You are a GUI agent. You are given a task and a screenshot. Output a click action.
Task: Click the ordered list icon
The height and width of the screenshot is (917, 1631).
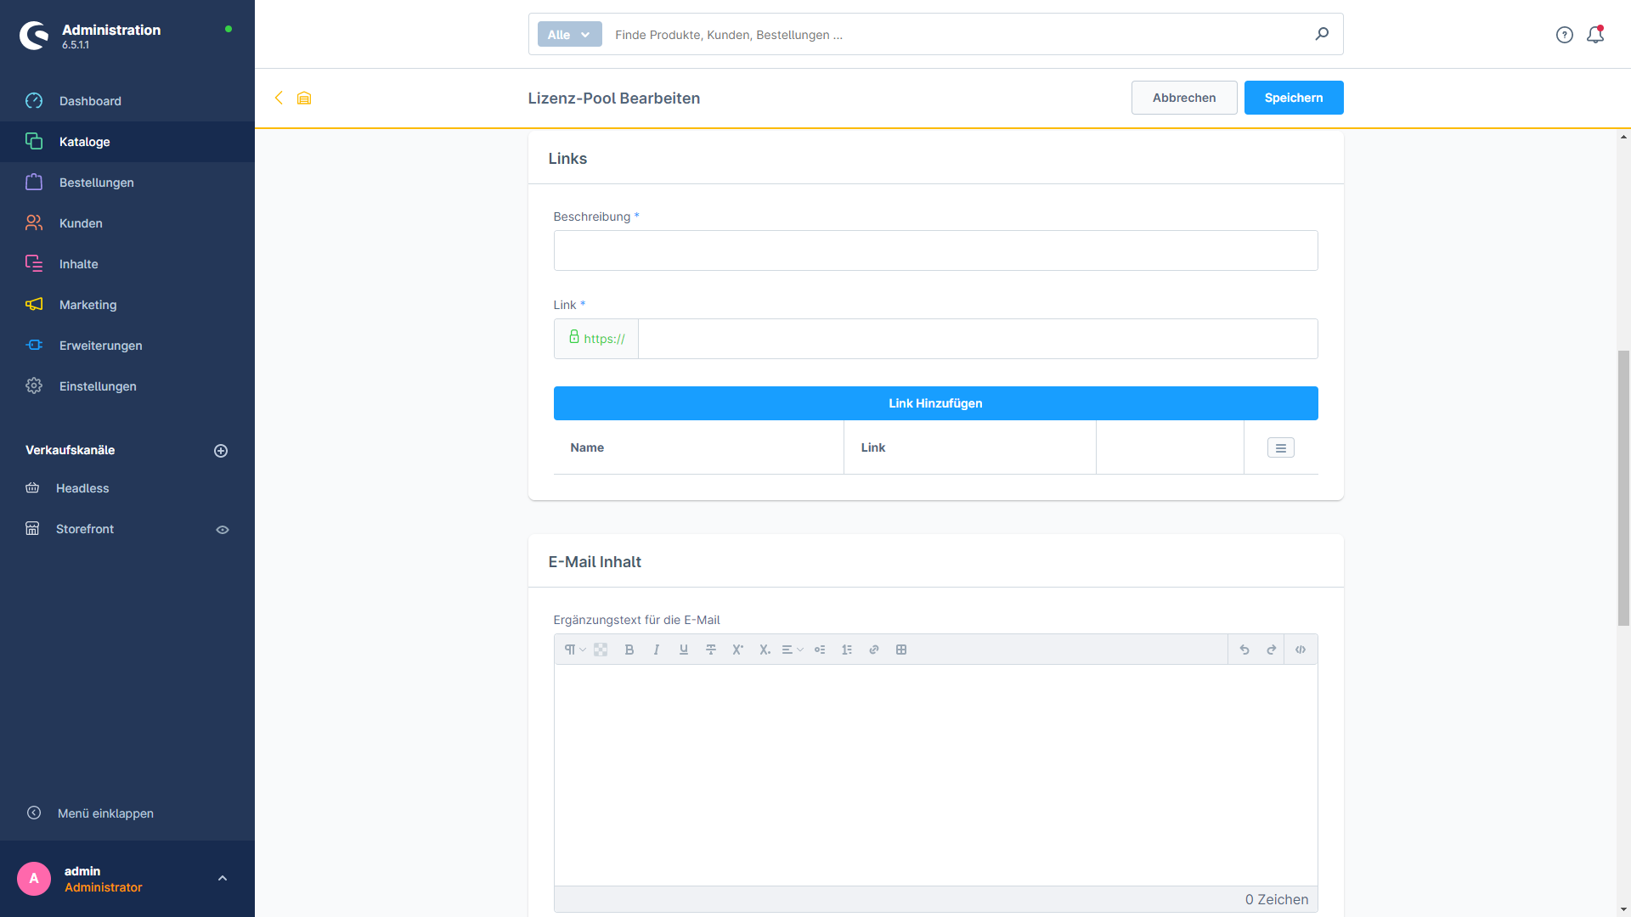[x=846, y=650]
